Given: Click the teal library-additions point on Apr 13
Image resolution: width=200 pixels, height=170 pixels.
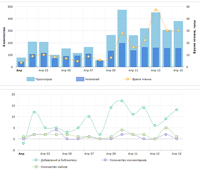Looking at the screenshot, I should tap(155, 125).
